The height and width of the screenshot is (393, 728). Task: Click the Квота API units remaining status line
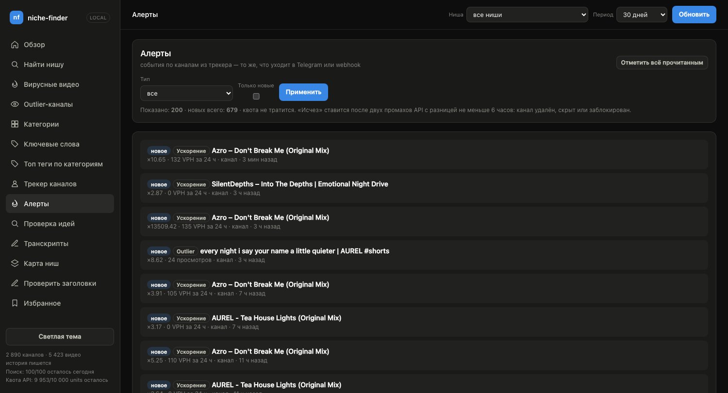[x=57, y=380]
